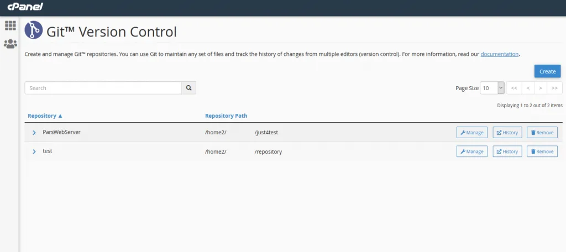
Task: Select the test repository name
Action: coord(48,151)
